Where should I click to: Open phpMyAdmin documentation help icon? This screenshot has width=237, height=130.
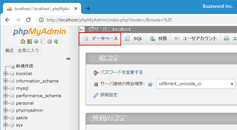coord(36,41)
